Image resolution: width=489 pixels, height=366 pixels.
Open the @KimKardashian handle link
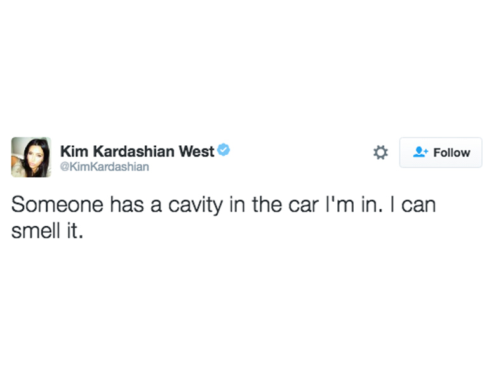pyautogui.click(x=104, y=167)
